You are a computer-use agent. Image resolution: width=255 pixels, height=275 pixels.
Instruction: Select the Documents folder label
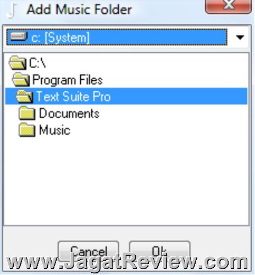(69, 113)
